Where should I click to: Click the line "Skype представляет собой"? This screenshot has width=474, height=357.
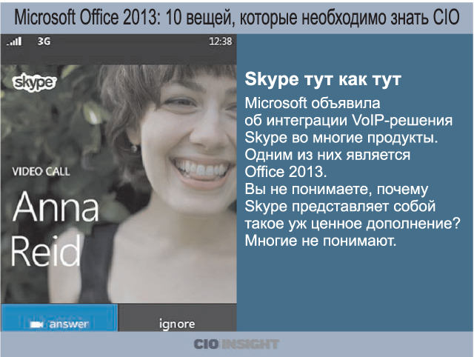(340, 207)
